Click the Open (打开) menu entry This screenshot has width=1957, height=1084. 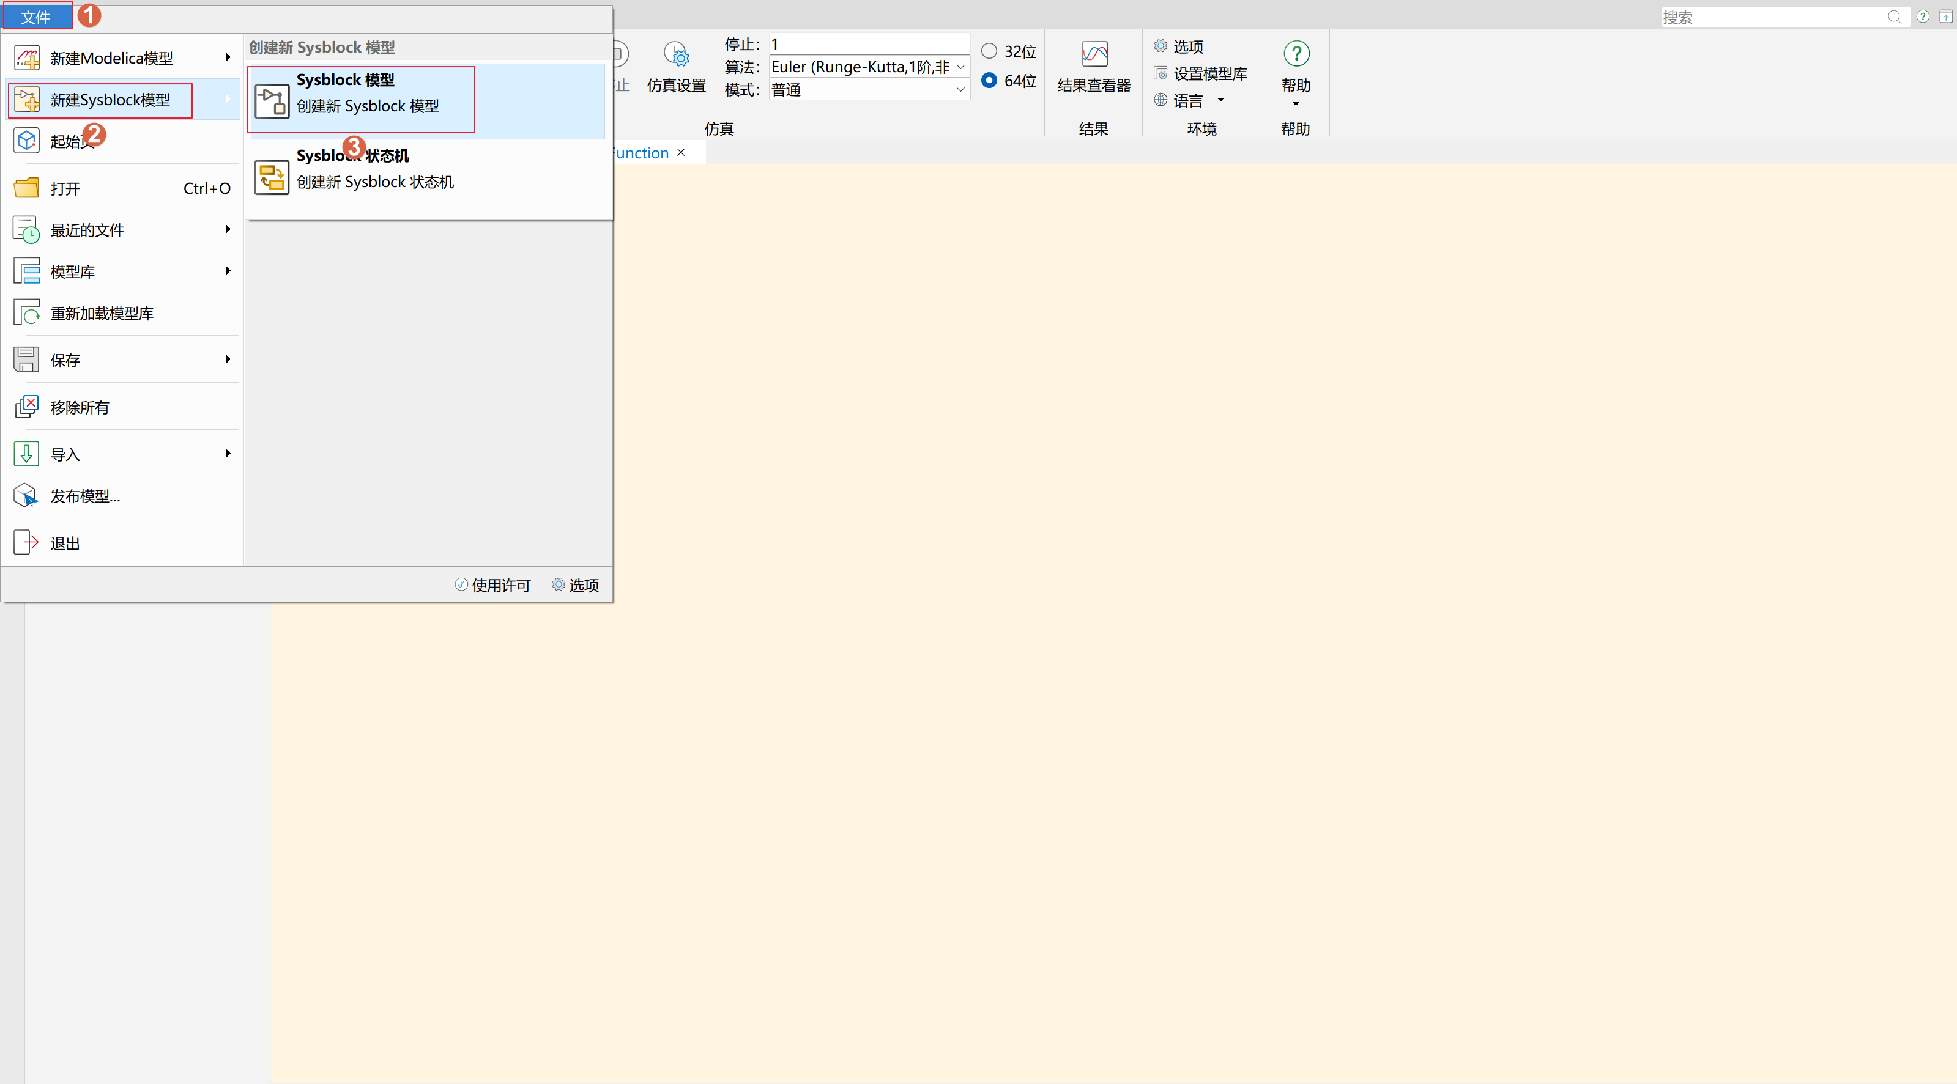65,188
